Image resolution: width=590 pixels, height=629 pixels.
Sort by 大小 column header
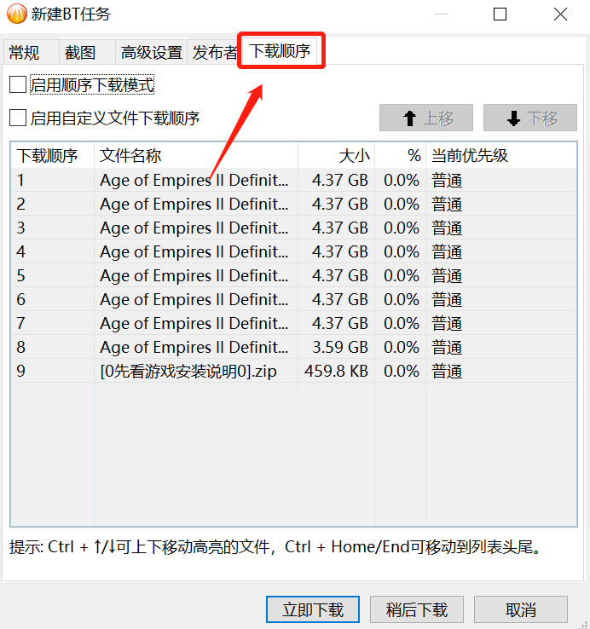click(336, 155)
